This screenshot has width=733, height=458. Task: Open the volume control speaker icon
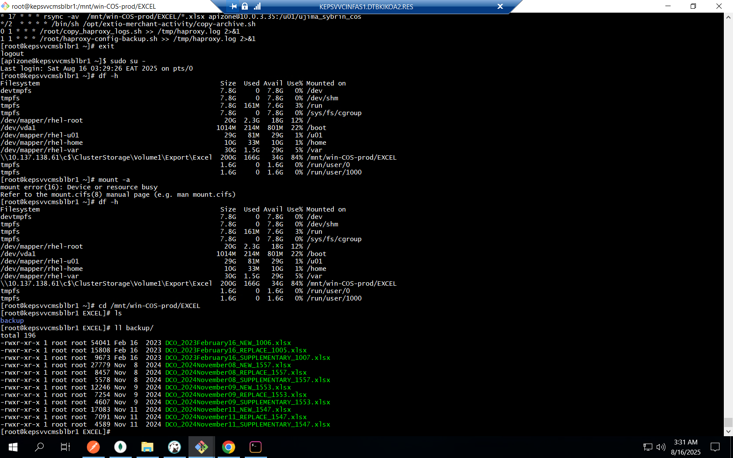coord(661,447)
